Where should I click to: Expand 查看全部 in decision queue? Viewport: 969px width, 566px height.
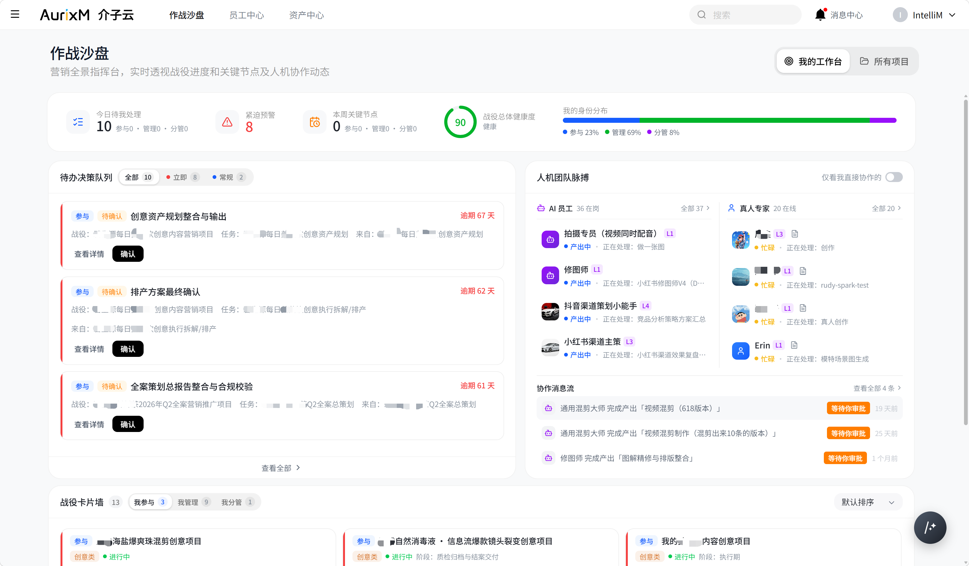click(281, 468)
